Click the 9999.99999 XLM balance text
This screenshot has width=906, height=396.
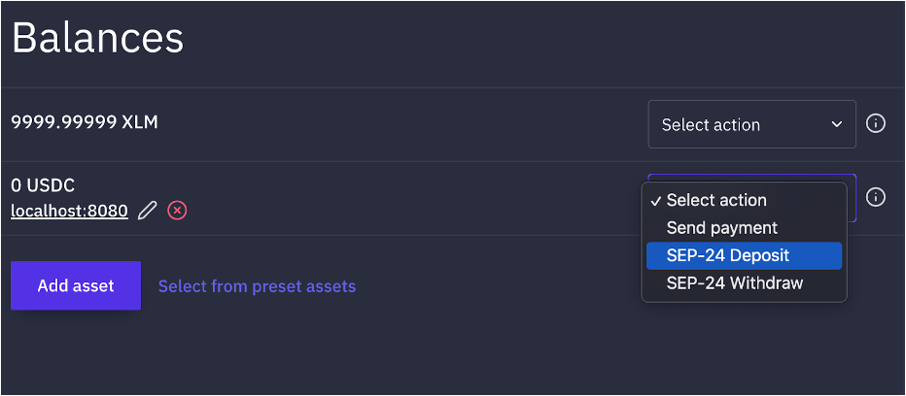pos(84,122)
